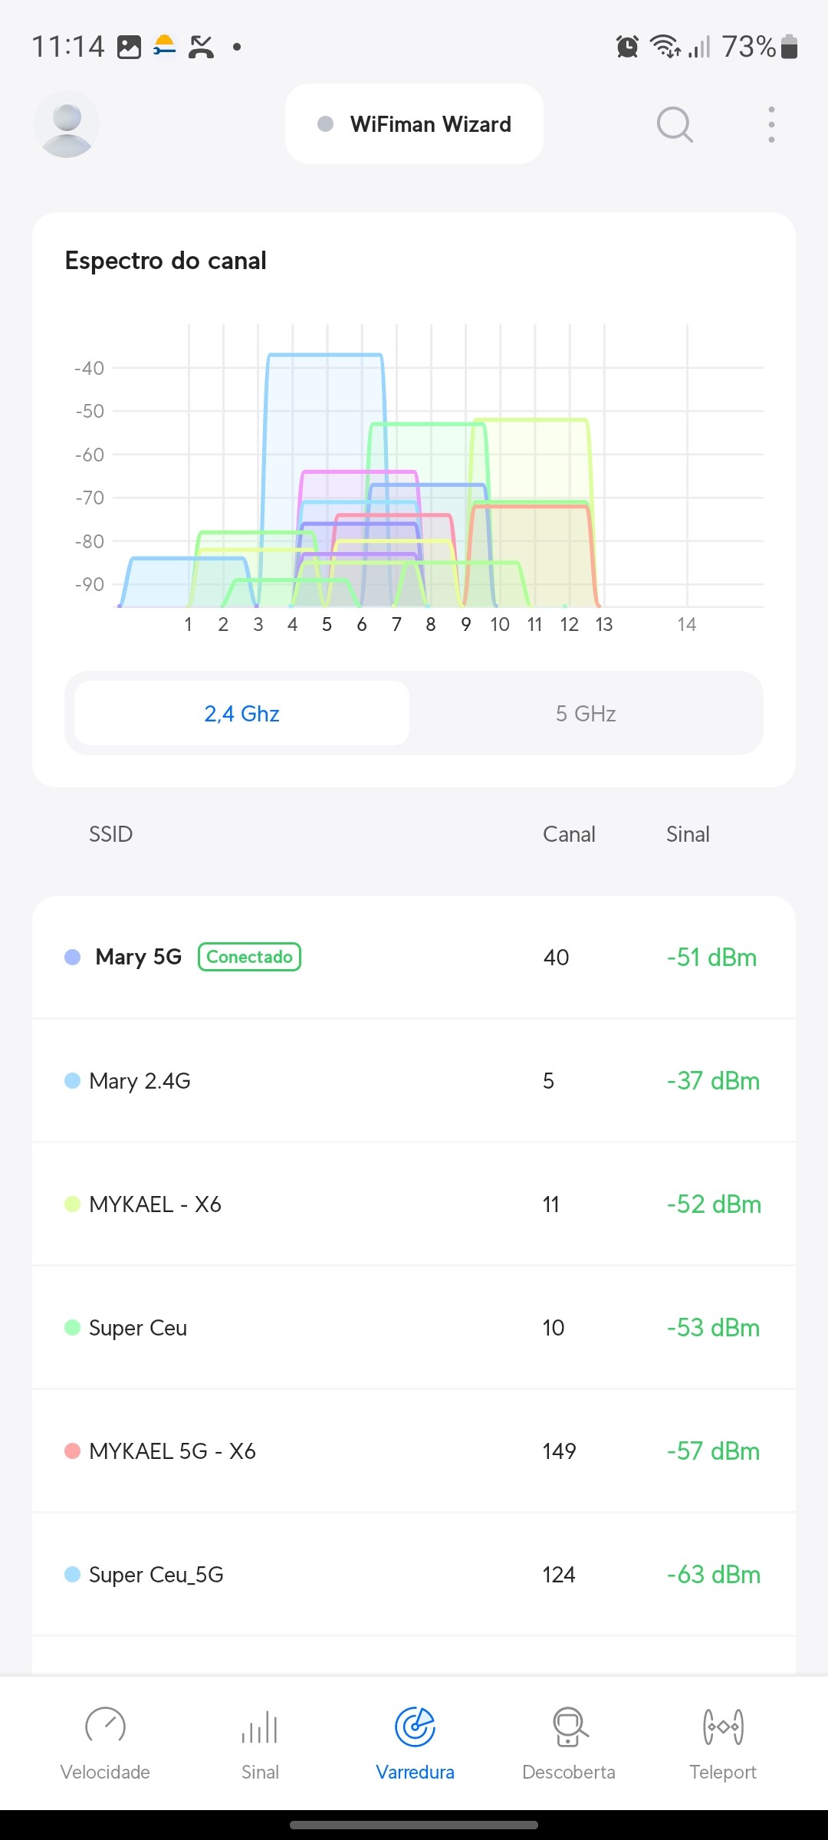This screenshot has height=1840, width=828.
Task: Sort list by SSID header
Action: [x=111, y=834]
